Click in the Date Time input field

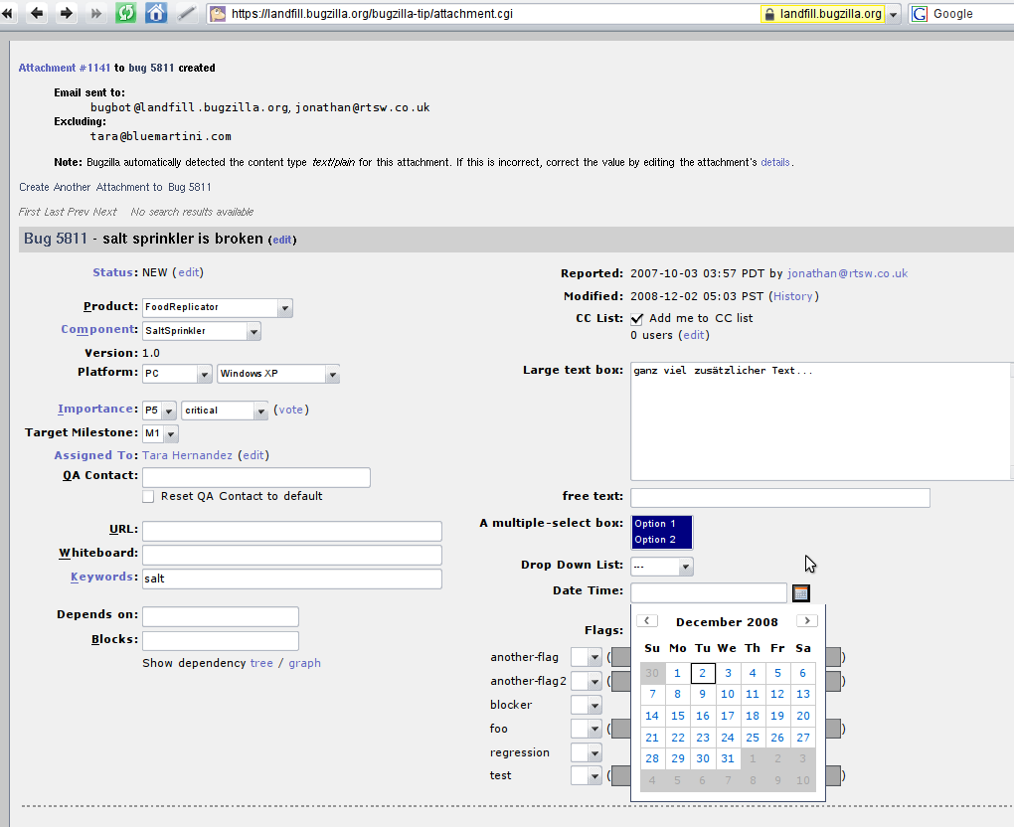click(709, 593)
